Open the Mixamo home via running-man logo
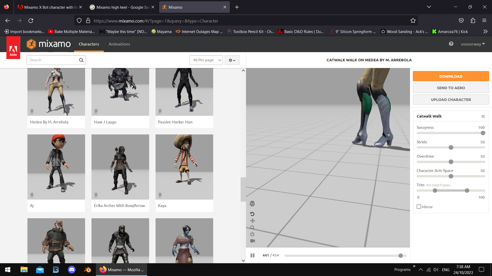The image size is (492, 276). (x=32, y=44)
